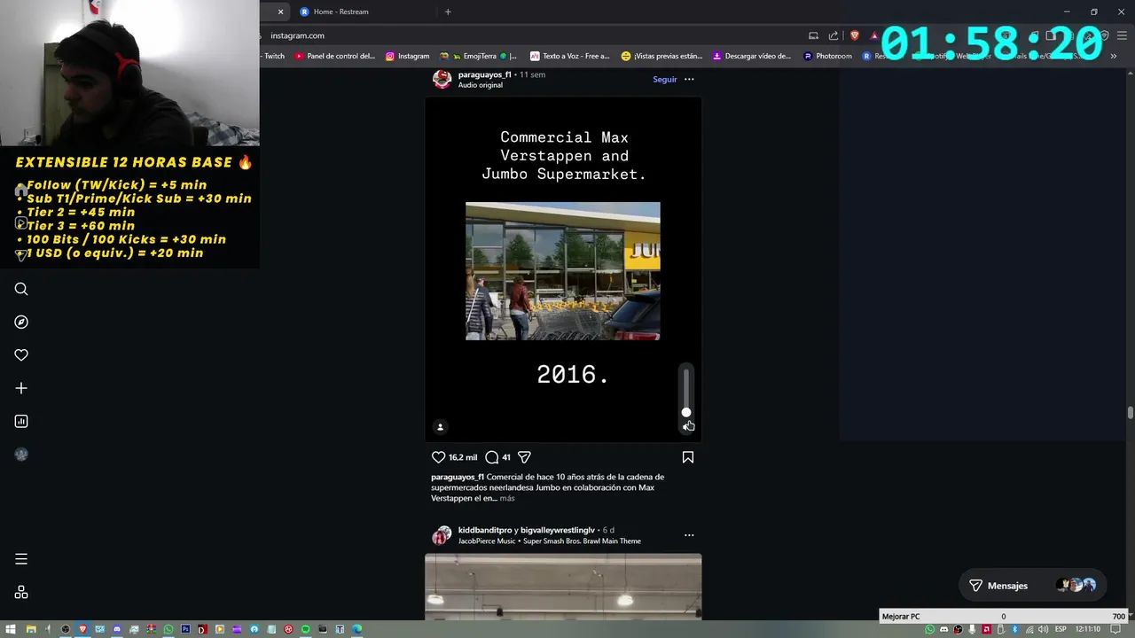Screen dimensions: 1135x638
Task: Open the hamburger More menu in sidebar
Action: pos(21,559)
